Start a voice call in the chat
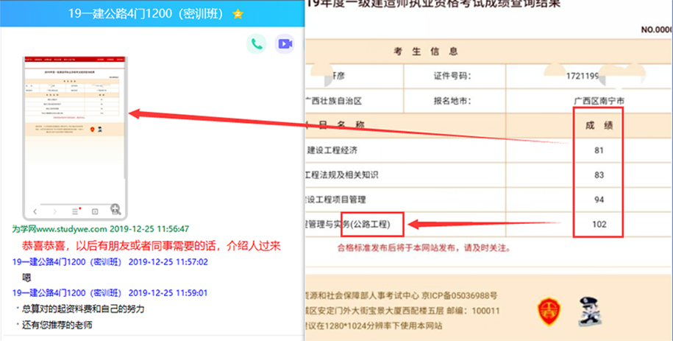Screen dimensions: 673x341 pyautogui.click(x=256, y=44)
